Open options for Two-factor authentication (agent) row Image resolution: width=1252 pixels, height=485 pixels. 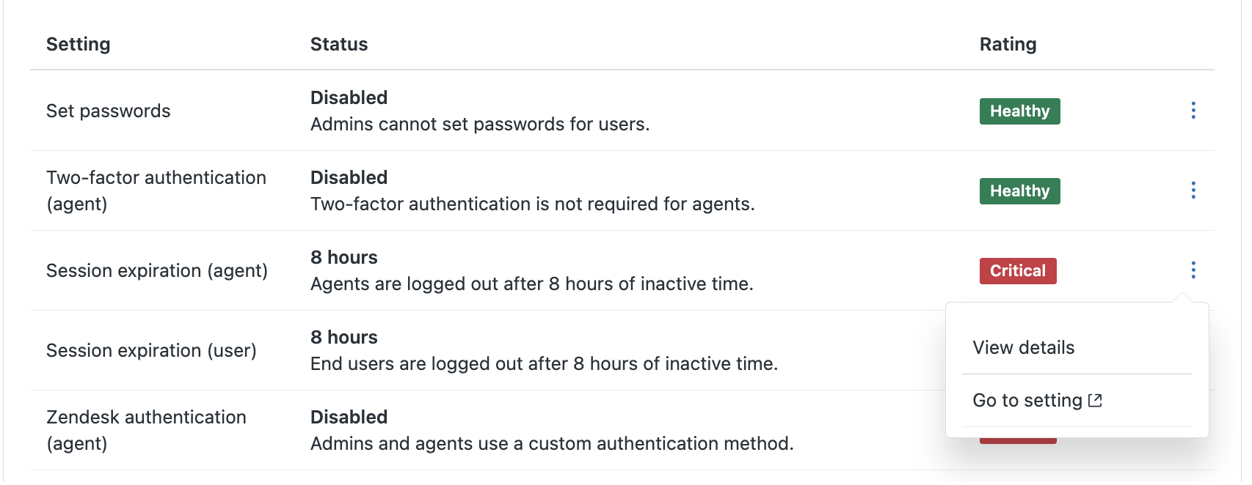click(x=1193, y=190)
